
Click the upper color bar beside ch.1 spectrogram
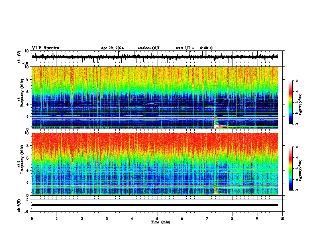coord(290,102)
